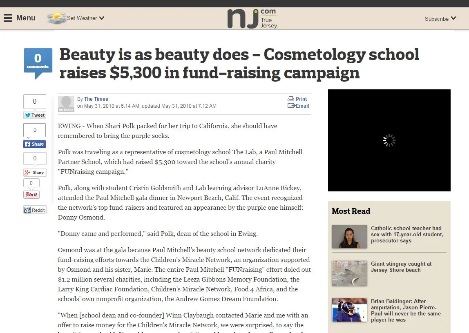
Task: Open the hamburger Menu icon
Action: (8, 18)
